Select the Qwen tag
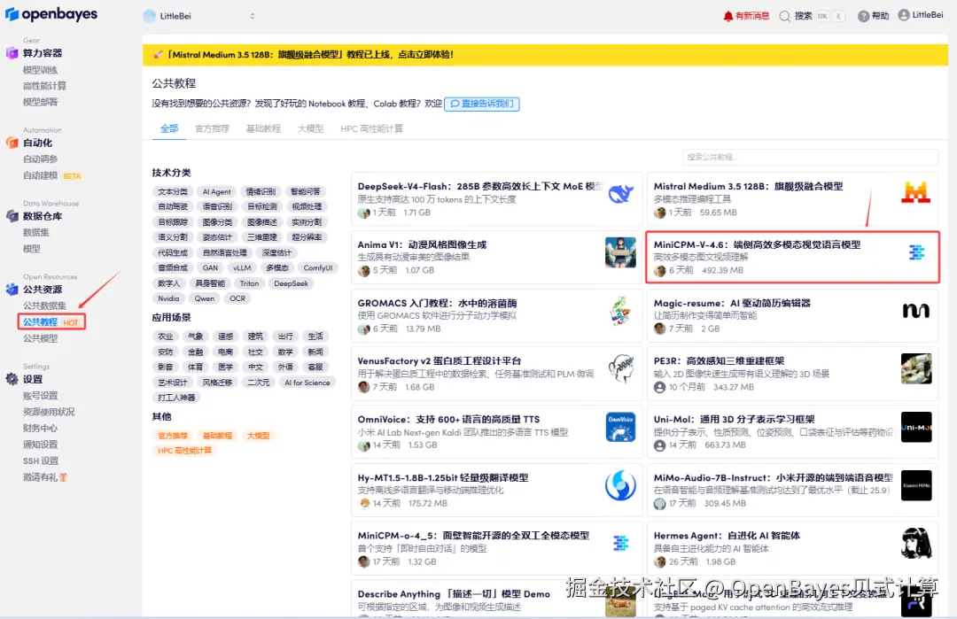Image resolution: width=957 pixels, height=619 pixels. tap(205, 298)
